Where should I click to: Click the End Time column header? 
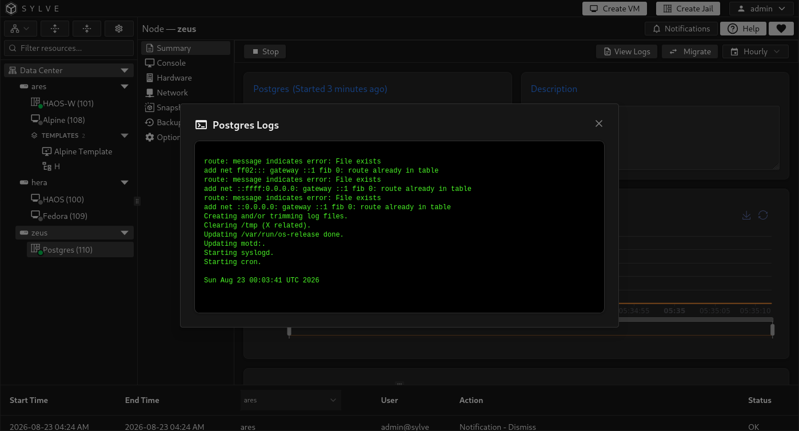click(142, 400)
